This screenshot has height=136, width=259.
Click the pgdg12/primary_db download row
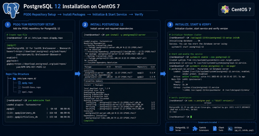[38, 113]
